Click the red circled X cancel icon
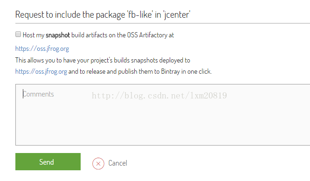 [98, 164]
